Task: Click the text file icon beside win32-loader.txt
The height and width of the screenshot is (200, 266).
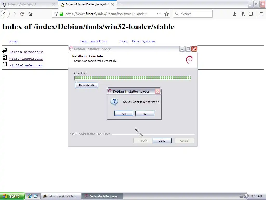Action: 4,64
